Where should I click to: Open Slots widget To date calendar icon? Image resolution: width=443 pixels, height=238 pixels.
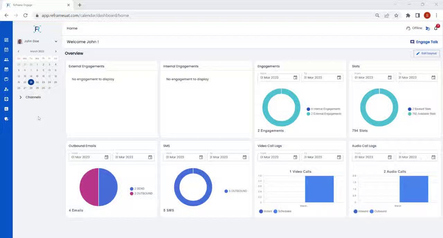[433, 77]
